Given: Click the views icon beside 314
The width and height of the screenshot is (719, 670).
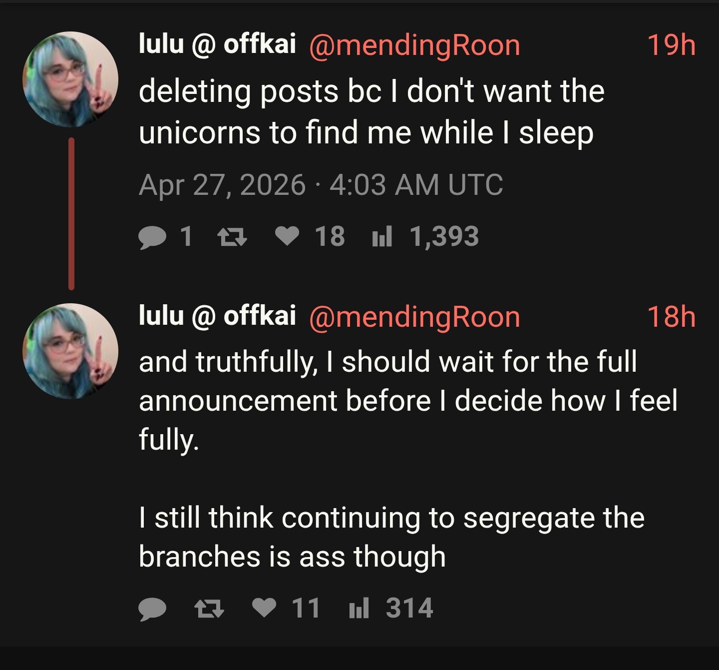Looking at the screenshot, I should pos(359,608).
